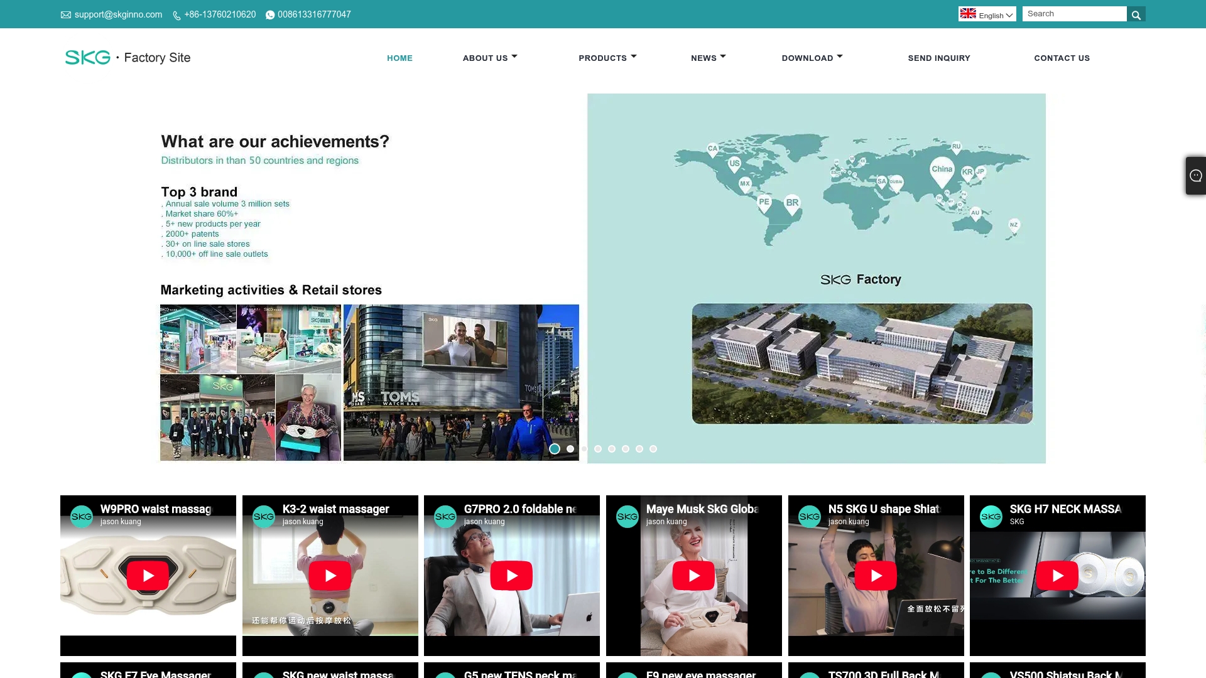
Task: Click 'jason kuang' under W9PRO video title
Action: [x=121, y=522]
